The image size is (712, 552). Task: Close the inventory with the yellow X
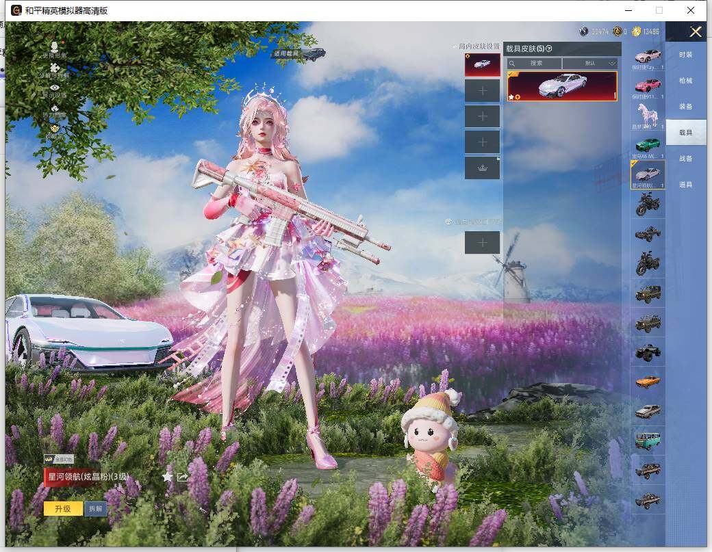[x=695, y=31]
